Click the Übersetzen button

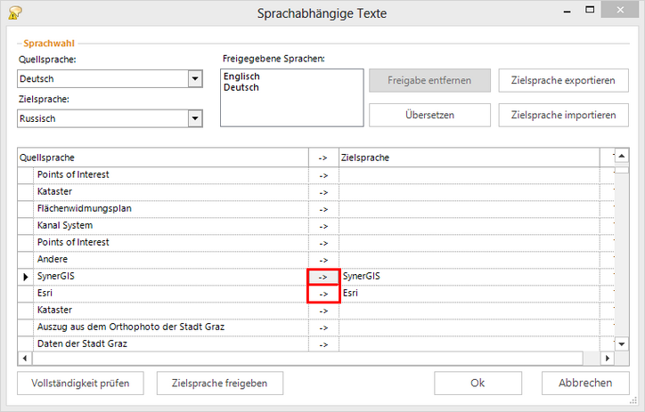point(429,116)
